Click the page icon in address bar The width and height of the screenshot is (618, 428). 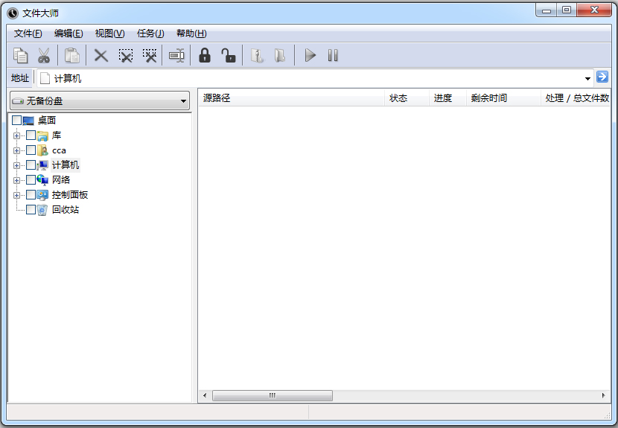pos(45,78)
